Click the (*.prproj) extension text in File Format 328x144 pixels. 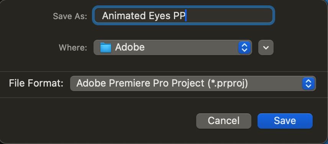pos(228,83)
